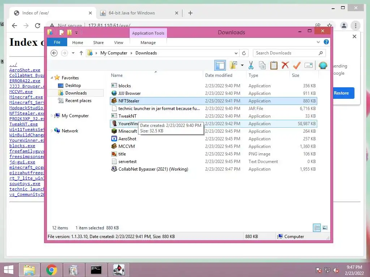Switch to the View ribbon tab
Viewport: 370px width, 277px height.
[119, 43]
